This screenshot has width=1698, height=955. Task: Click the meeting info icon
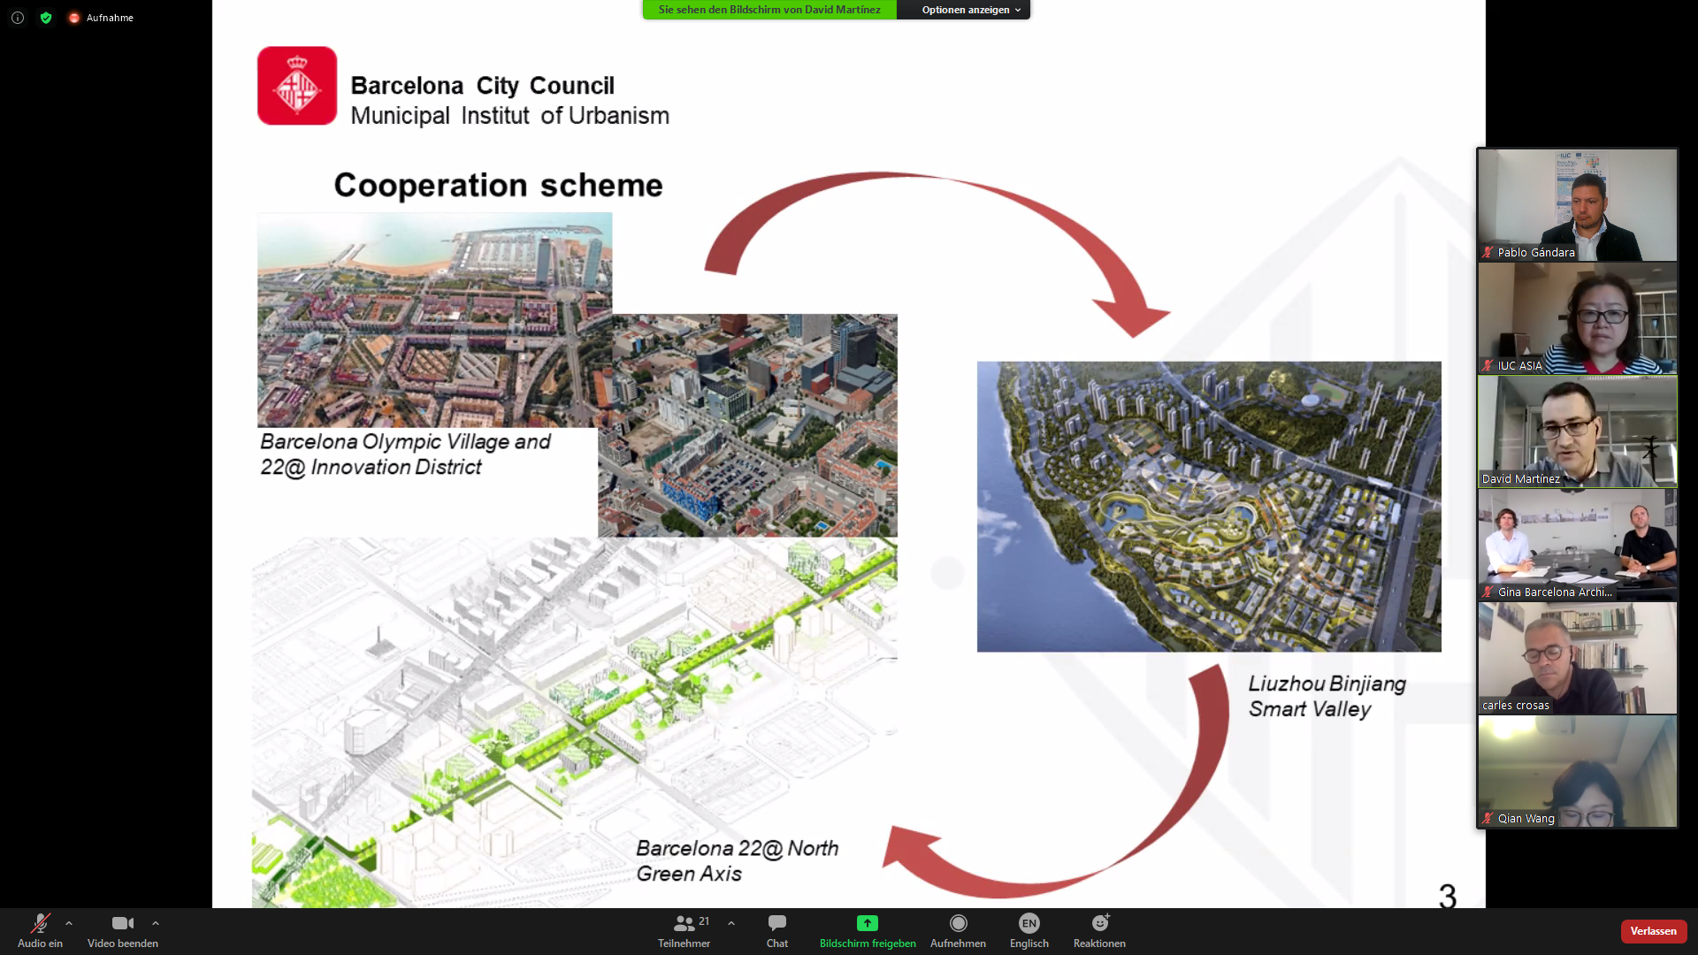(x=18, y=18)
